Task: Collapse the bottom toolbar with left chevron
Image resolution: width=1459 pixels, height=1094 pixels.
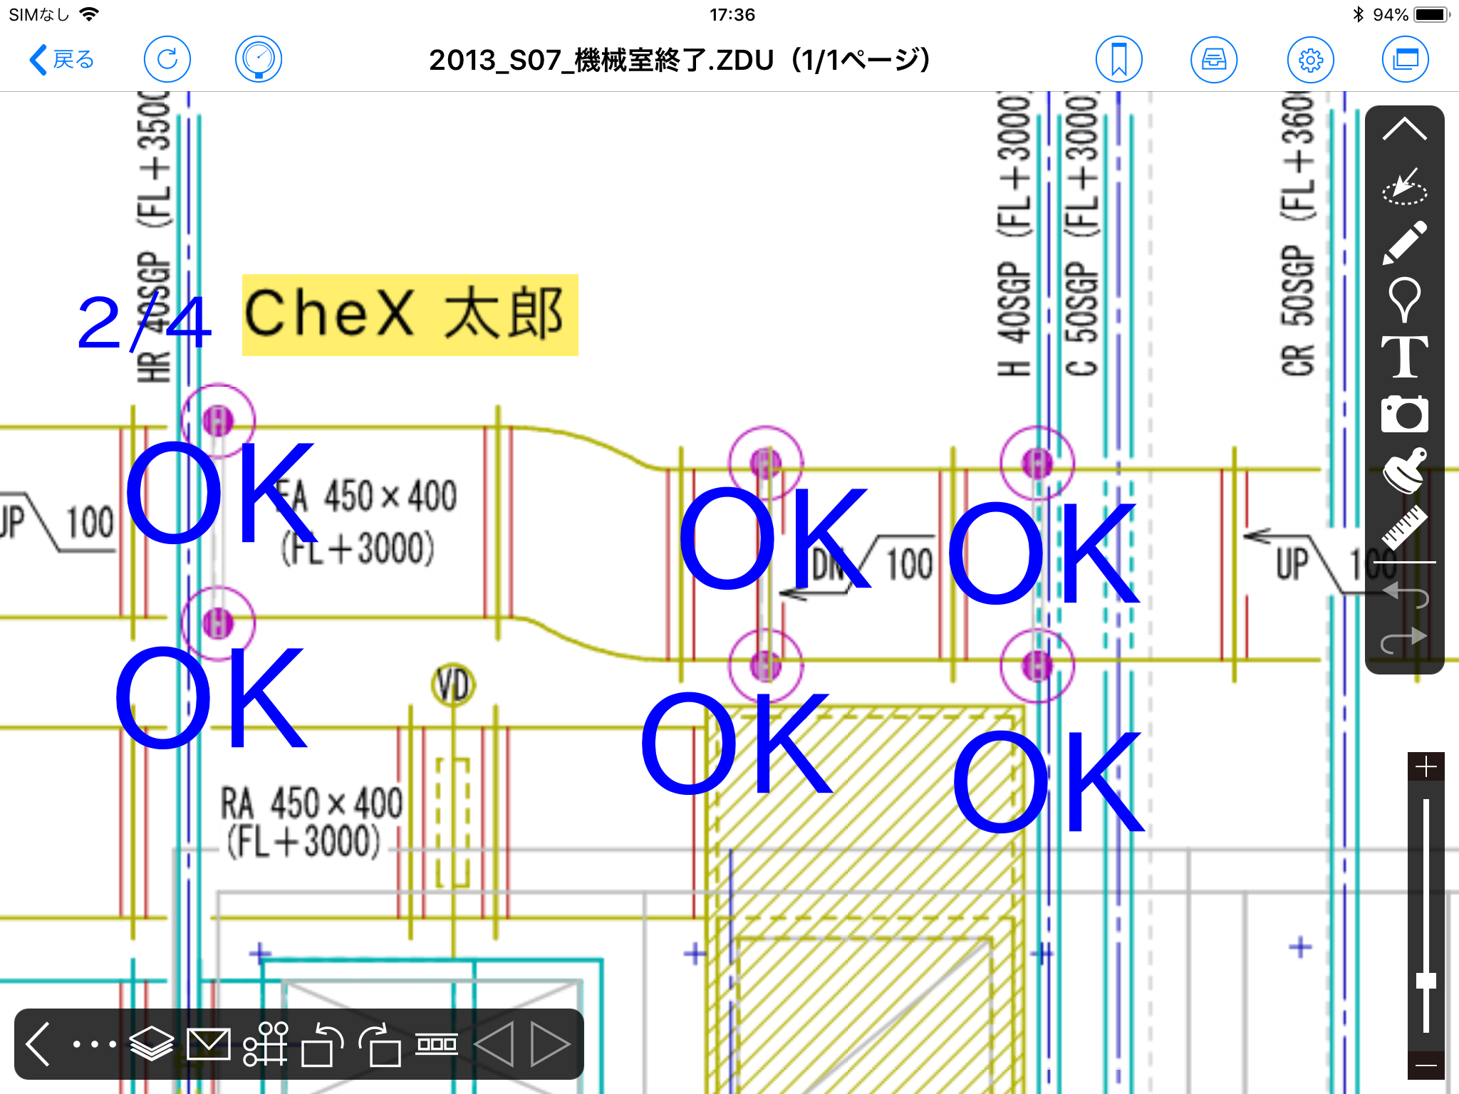Action: tap(38, 1044)
